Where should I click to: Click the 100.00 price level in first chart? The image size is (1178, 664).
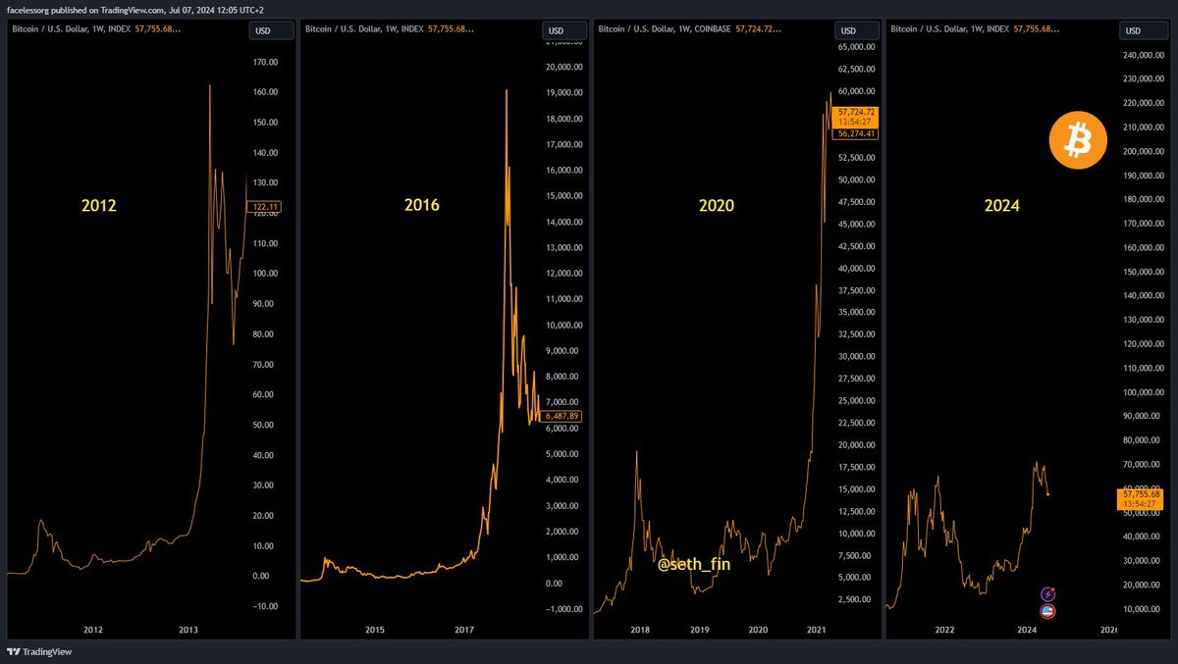pyautogui.click(x=267, y=274)
